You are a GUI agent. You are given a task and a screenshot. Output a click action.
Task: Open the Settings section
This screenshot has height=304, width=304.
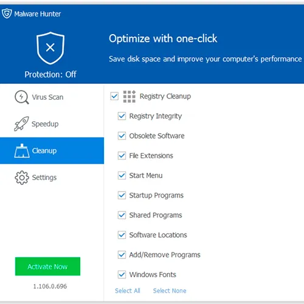point(52,178)
